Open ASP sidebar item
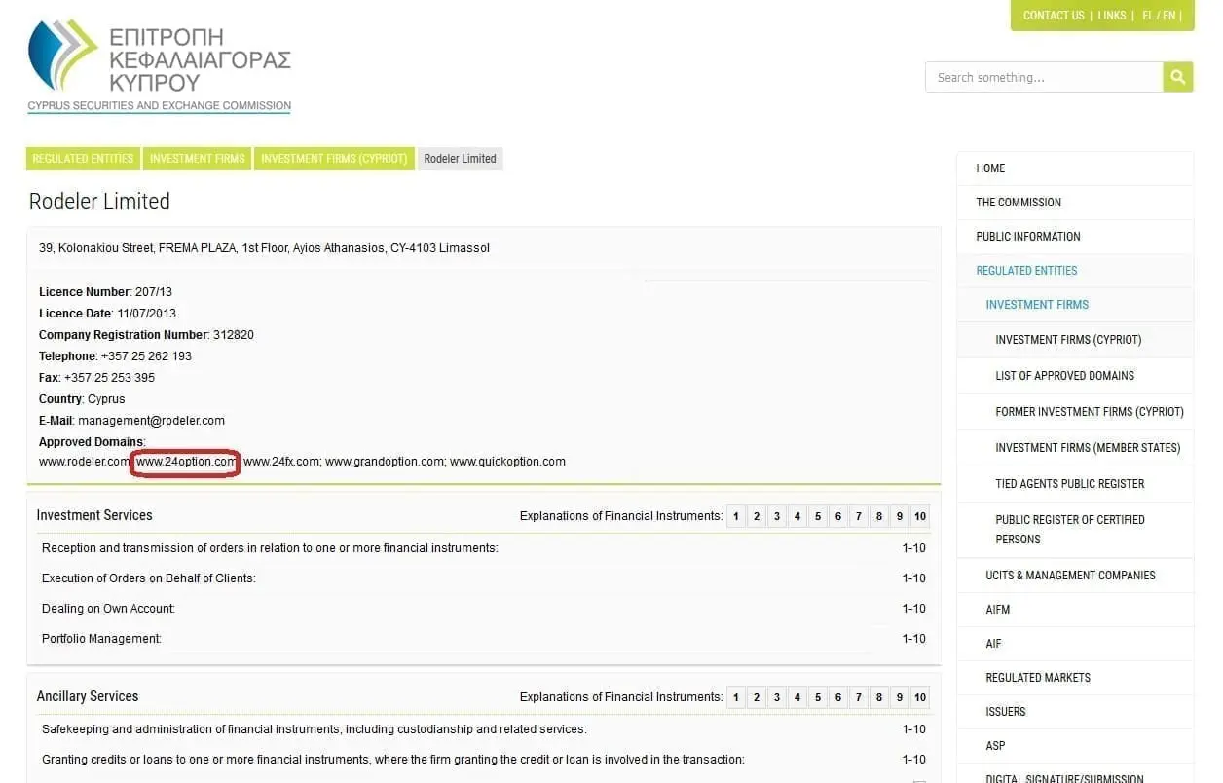Viewport: 1223px width, 783px height. (1075, 746)
